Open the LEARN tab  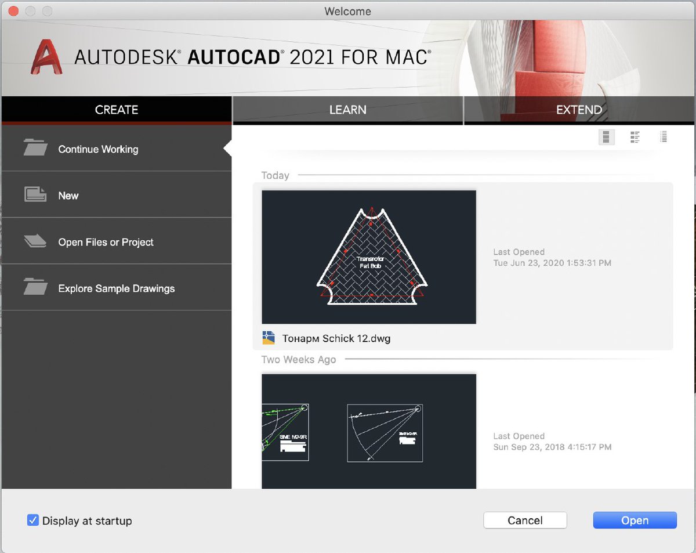pyautogui.click(x=347, y=110)
